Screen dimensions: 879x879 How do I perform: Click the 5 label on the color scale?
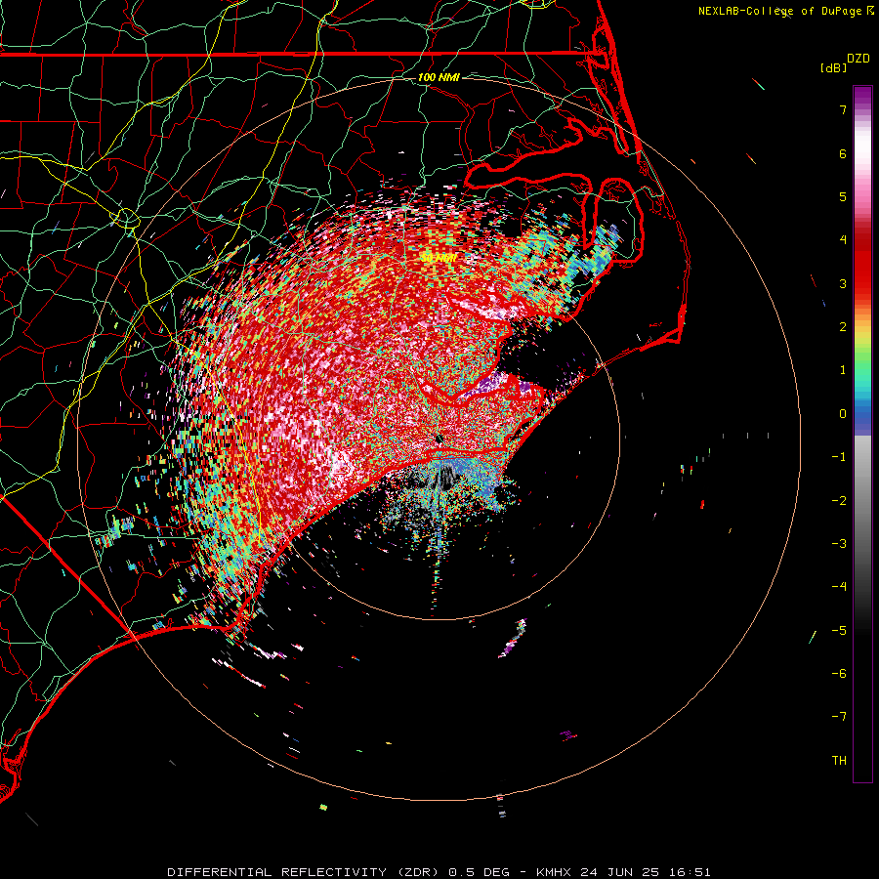pos(843,196)
